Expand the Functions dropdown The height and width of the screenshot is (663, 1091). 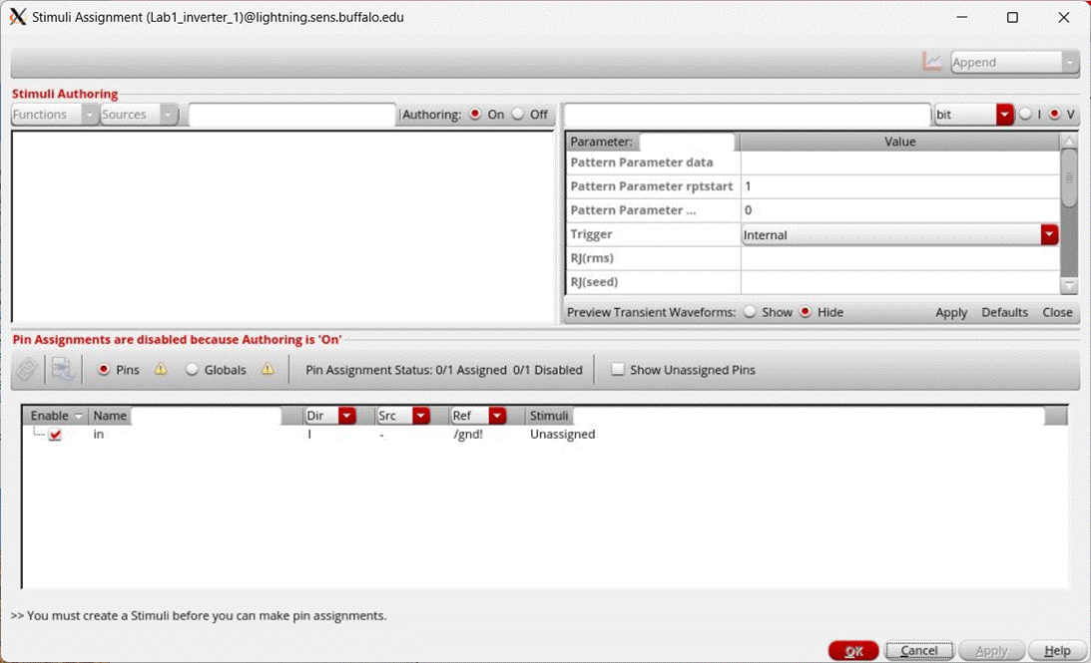89,114
